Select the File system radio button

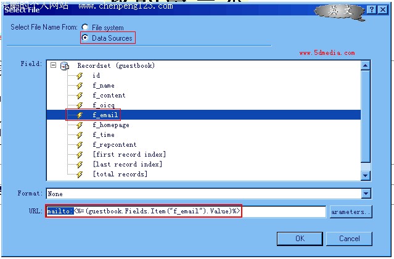(84, 28)
